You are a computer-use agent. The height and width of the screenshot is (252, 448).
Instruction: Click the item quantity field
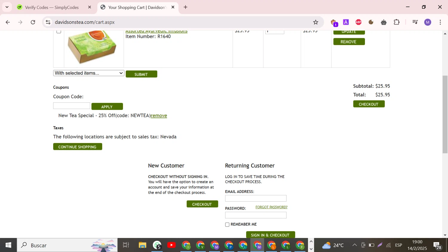pyautogui.click(x=274, y=32)
